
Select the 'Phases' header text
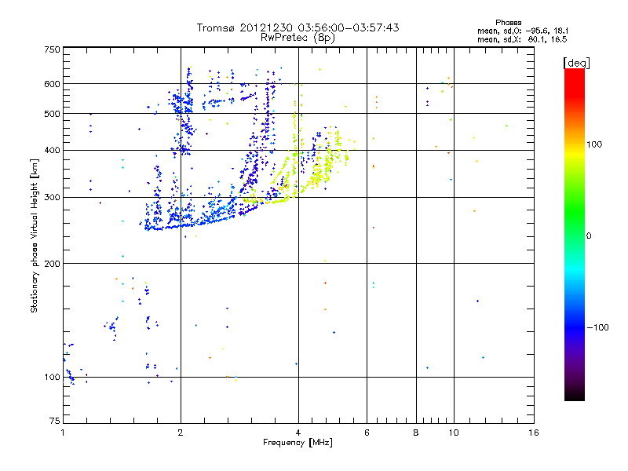[508, 23]
